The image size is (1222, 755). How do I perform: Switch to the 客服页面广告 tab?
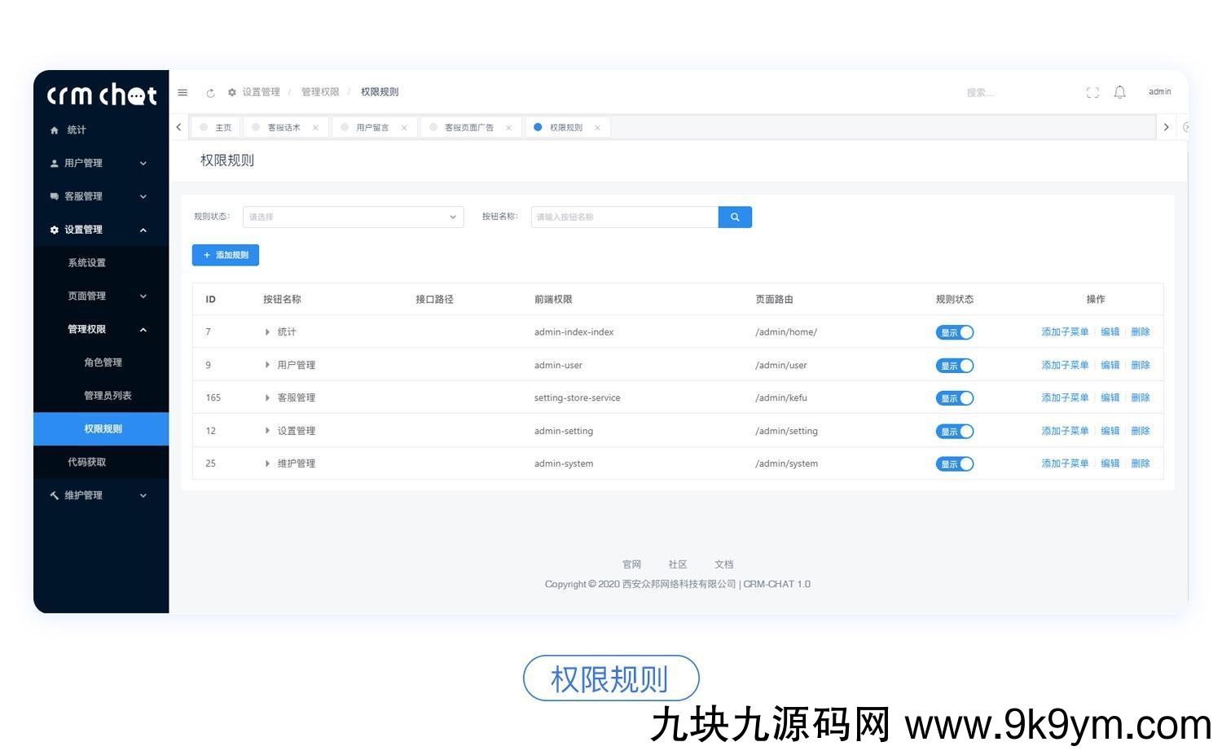tap(468, 128)
